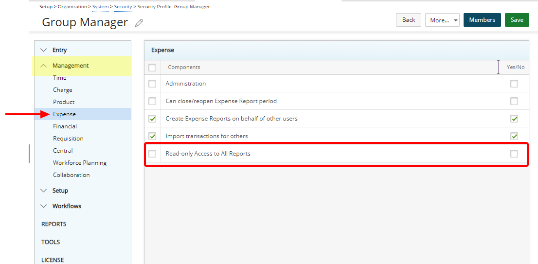The image size is (538, 264).
Task: Expand the Workflows section
Action: 44,206
